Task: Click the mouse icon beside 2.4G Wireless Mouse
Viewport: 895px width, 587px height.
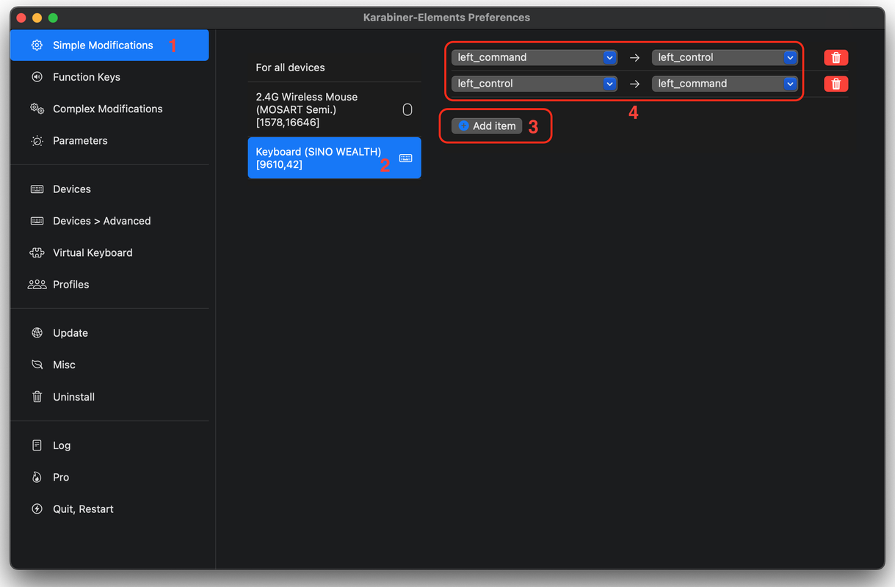Action: pyautogui.click(x=407, y=109)
